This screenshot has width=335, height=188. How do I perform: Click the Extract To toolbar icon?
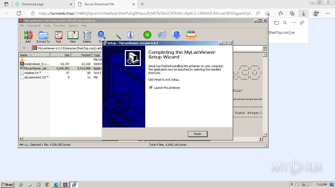coord(43,36)
